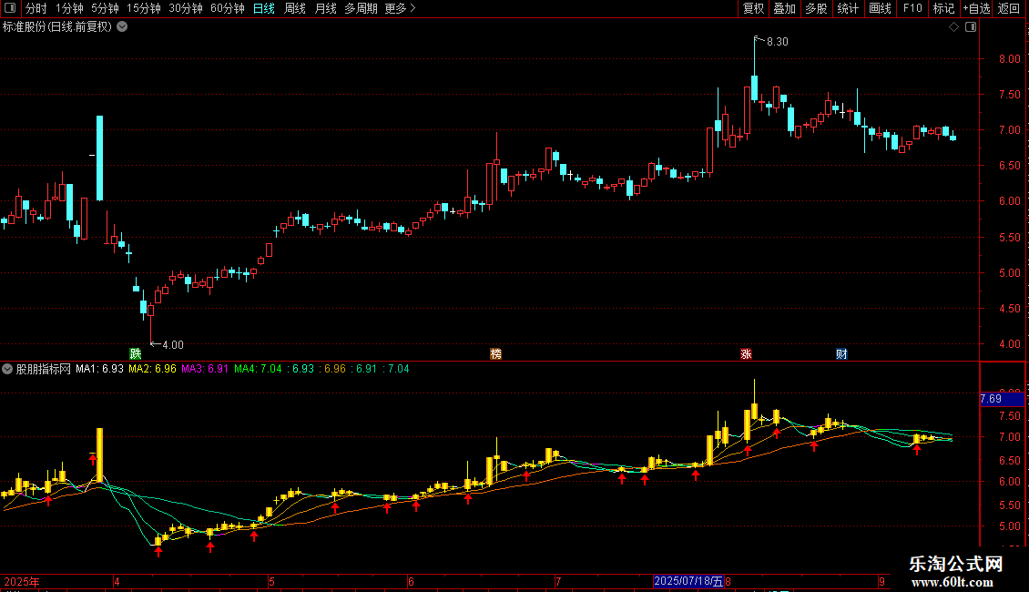
Task: Select the 1分钟 period tab
Action: [69, 8]
